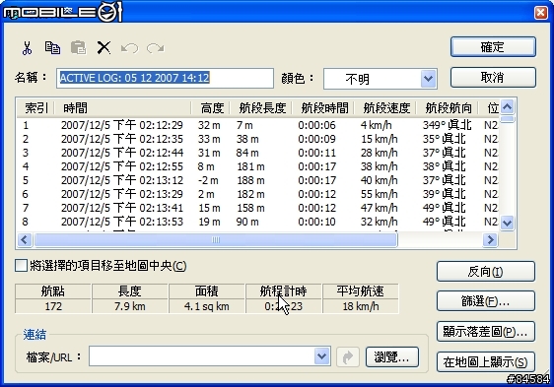The image size is (554, 387).
Task: Sort by the 航段時間 column header
Action: (323, 108)
